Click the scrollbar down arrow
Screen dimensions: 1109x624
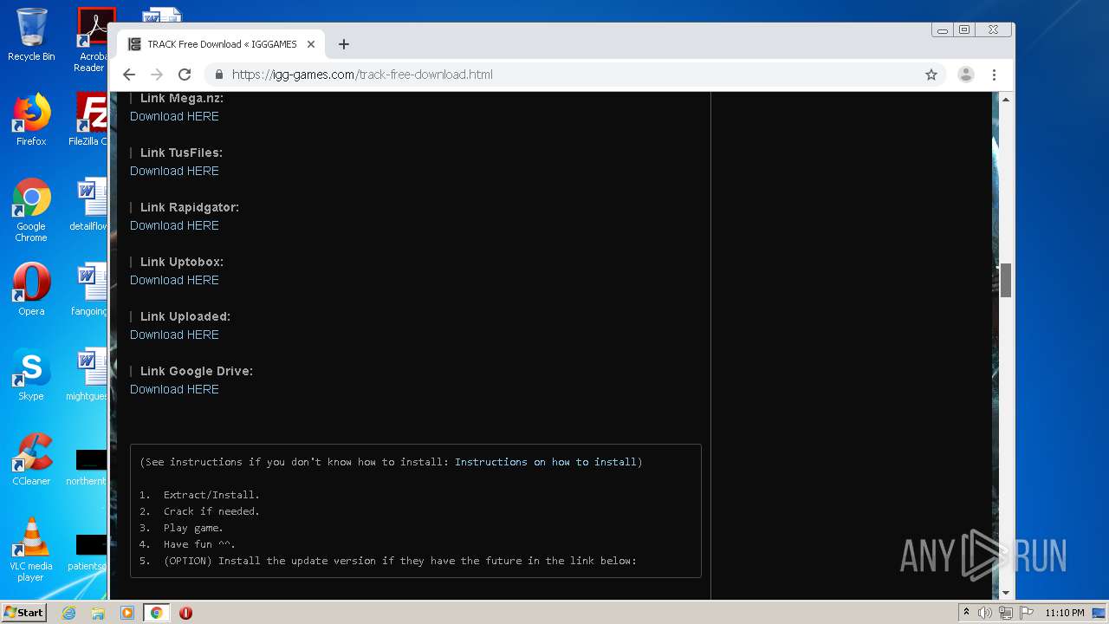pos(1006,593)
